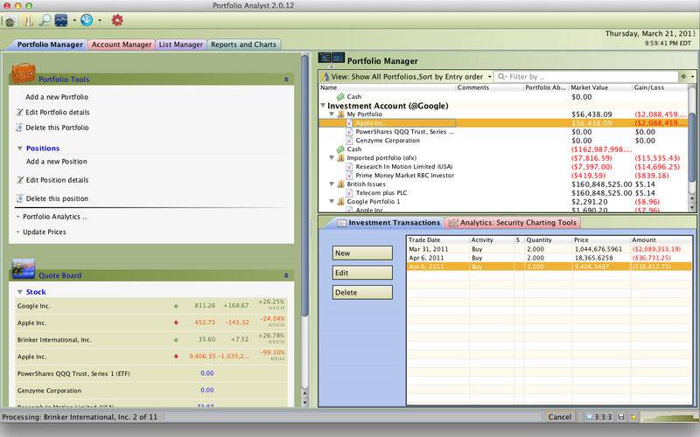Click the pencil icon beside Edit Position details
Screen dimensions: 700x437
pos(19,180)
